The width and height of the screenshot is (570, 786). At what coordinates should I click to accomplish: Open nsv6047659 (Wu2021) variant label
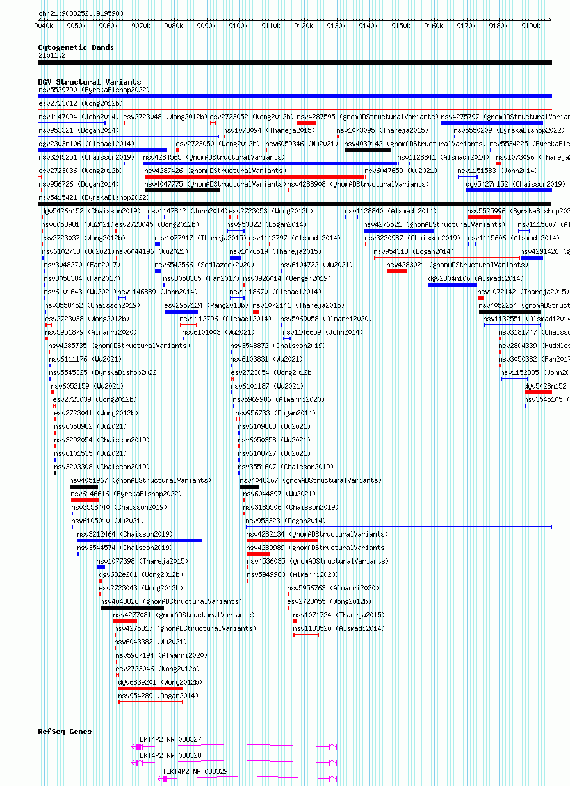pos(402,171)
